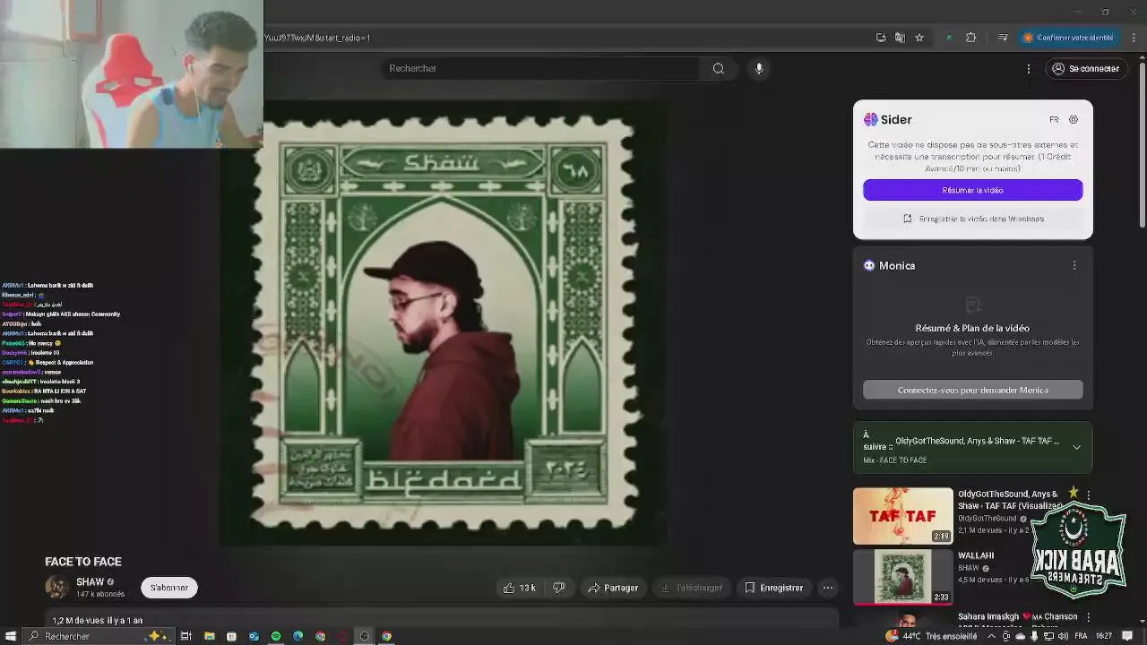The height and width of the screenshot is (645, 1147).
Task: Click the SHAW channel avatar
Action: [57, 587]
